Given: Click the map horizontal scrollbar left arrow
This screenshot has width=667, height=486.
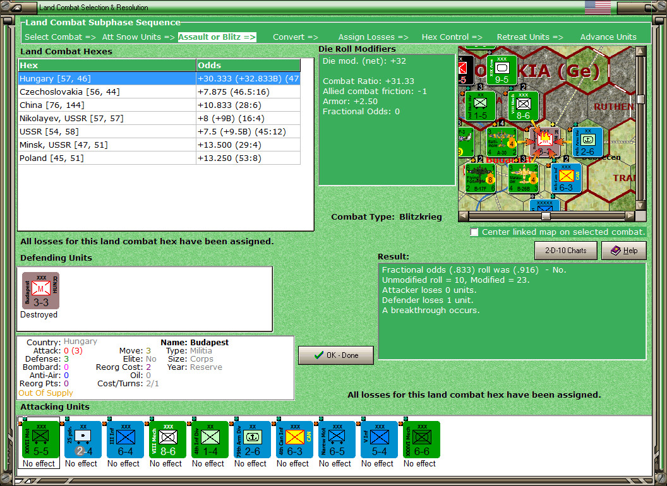Looking at the screenshot, I should (x=463, y=216).
